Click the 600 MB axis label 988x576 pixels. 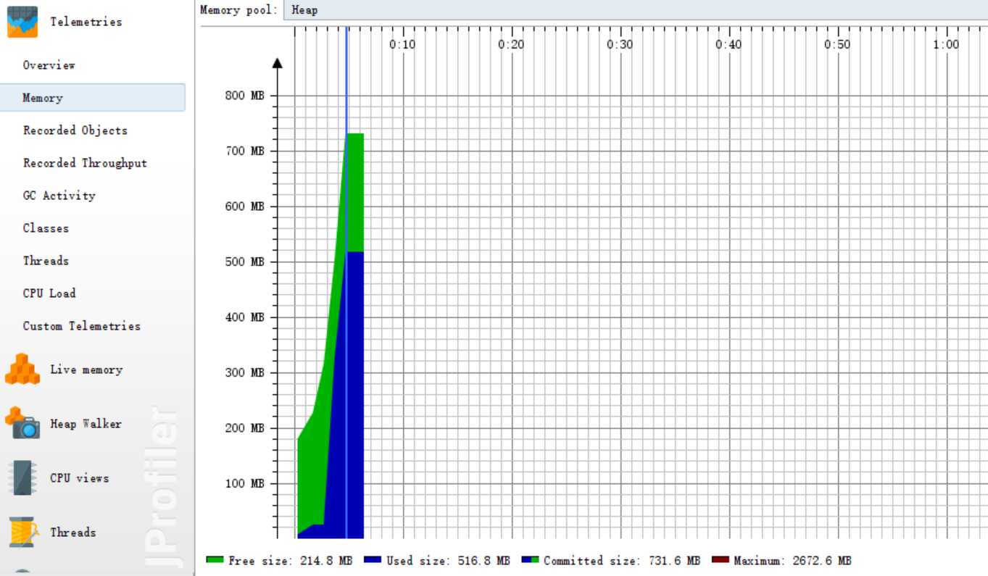tap(246, 206)
